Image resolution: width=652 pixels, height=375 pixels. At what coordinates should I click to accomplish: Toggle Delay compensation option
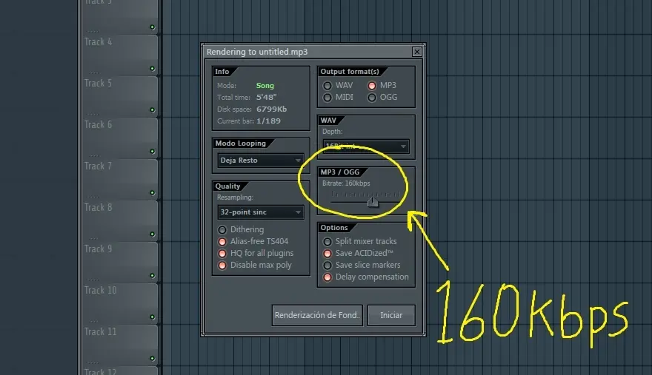[x=327, y=277]
